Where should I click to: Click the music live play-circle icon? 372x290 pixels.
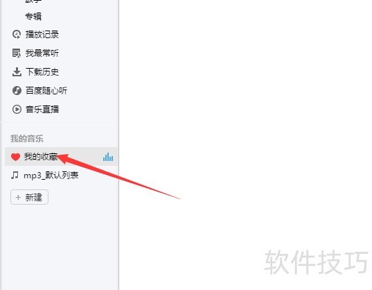point(17,109)
